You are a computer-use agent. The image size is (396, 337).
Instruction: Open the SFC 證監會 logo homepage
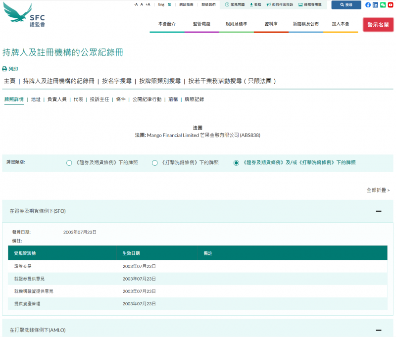24,15
